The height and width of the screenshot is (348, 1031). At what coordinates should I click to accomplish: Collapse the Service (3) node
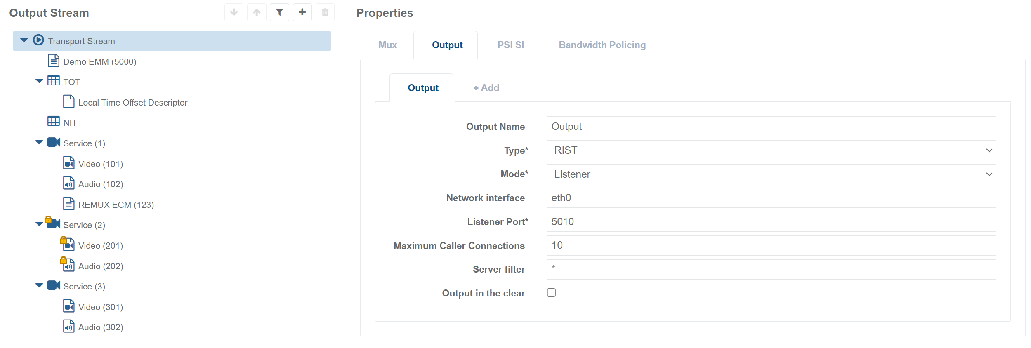click(x=39, y=285)
